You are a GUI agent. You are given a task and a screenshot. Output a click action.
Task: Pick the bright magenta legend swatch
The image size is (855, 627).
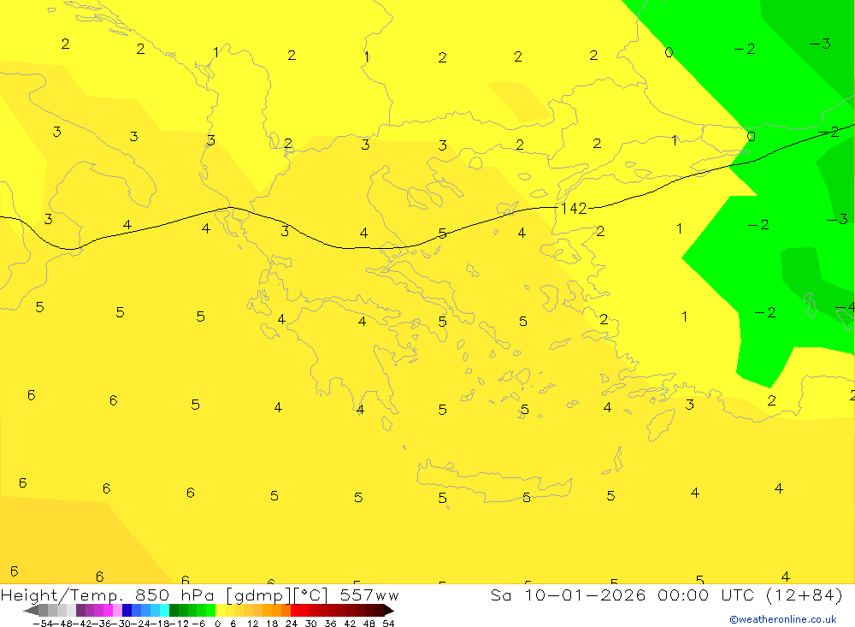(x=108, y=611)
